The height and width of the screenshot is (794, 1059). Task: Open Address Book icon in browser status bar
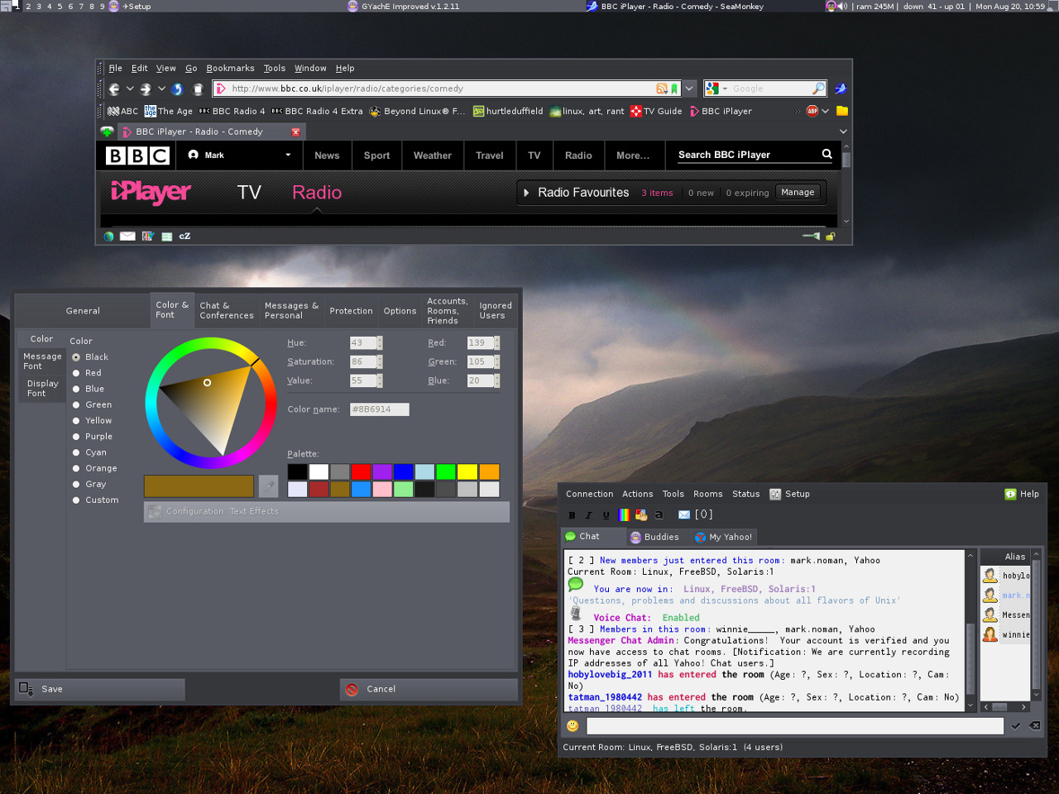pos(166,237)
